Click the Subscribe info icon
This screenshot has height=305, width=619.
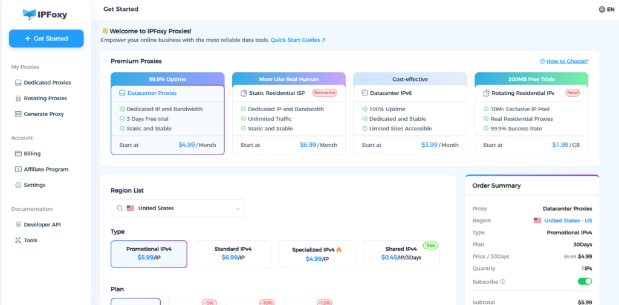(503, 281)
